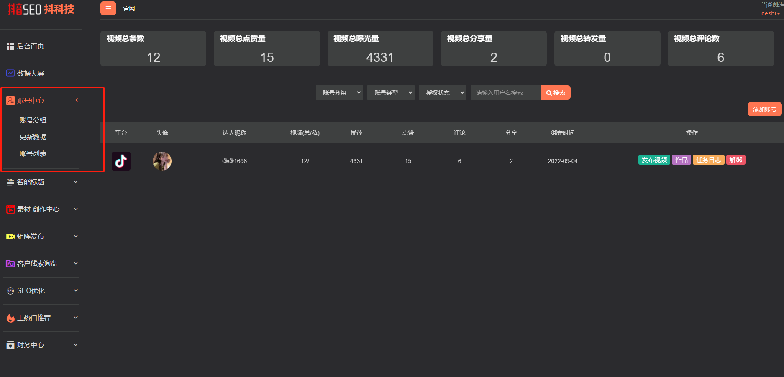Image resolution: width=784 pixels, height=377 pixels.
Task: Open 账号分组 submenu item
Action: click(33, 120)
